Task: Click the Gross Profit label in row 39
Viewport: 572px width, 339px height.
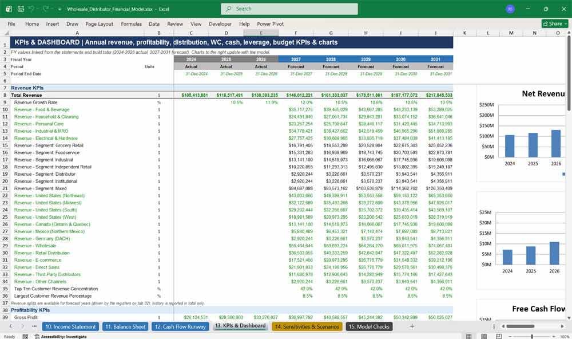Action: (26, 317)
